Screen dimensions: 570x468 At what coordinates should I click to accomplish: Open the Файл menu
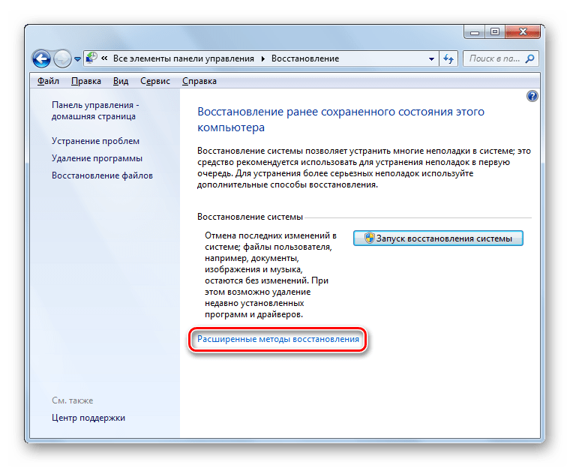[x=48, y=81]
